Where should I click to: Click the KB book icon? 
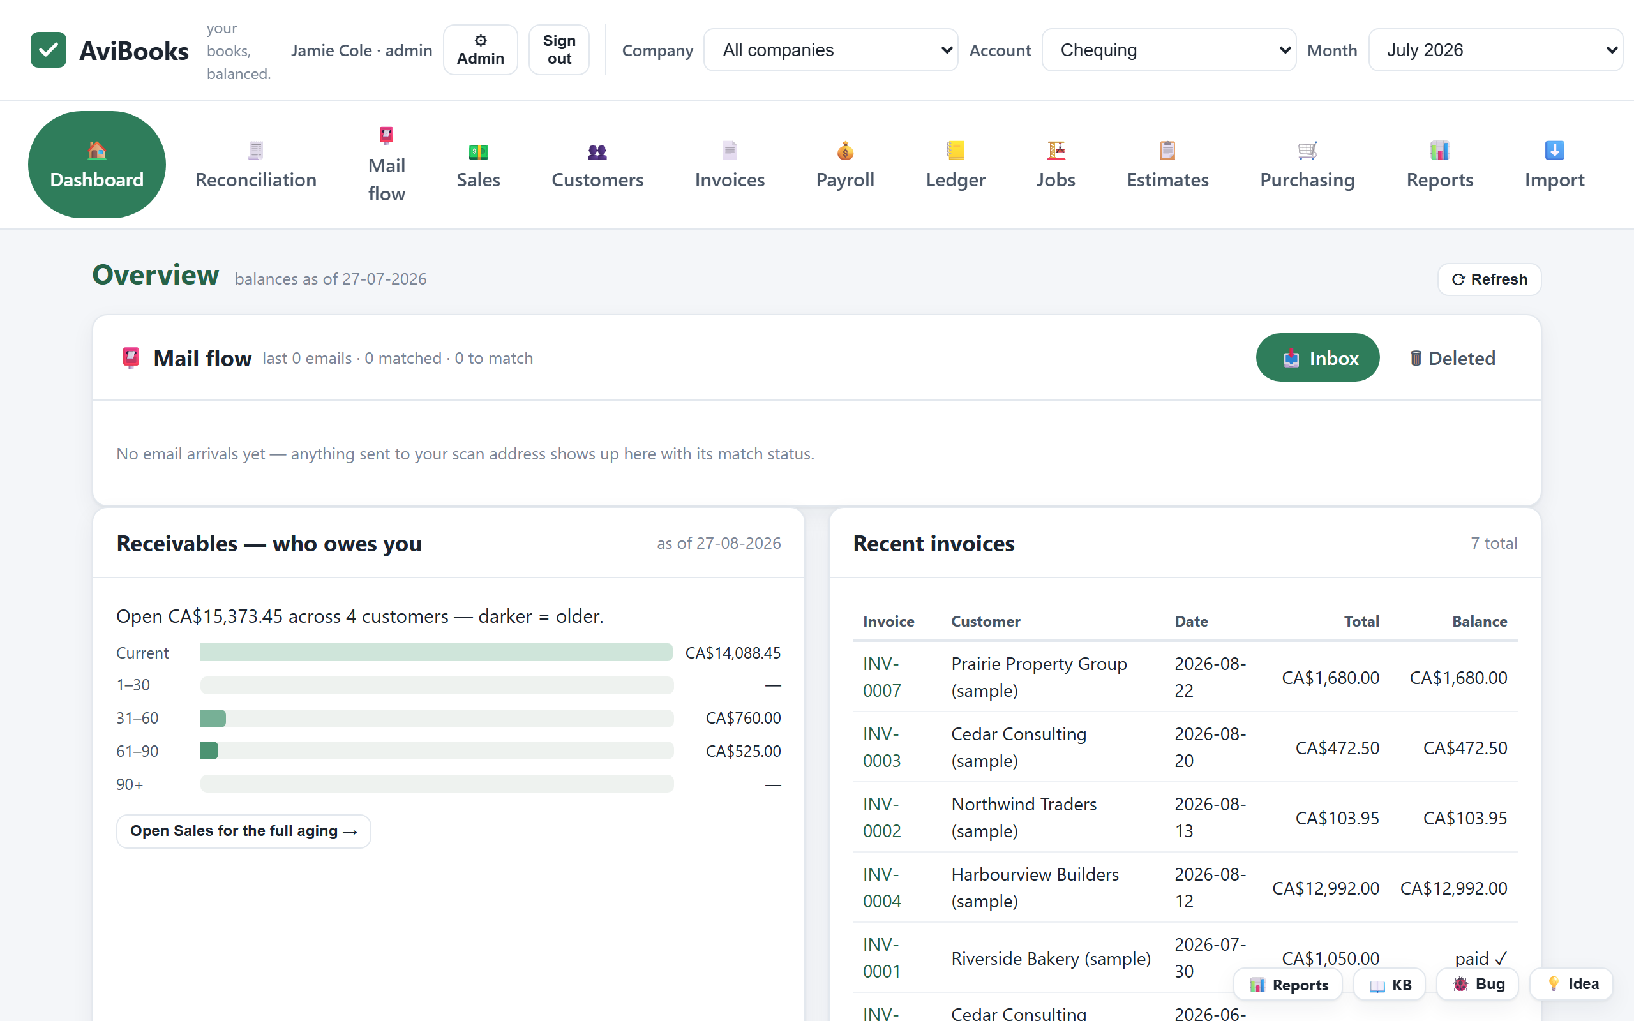1377,986
